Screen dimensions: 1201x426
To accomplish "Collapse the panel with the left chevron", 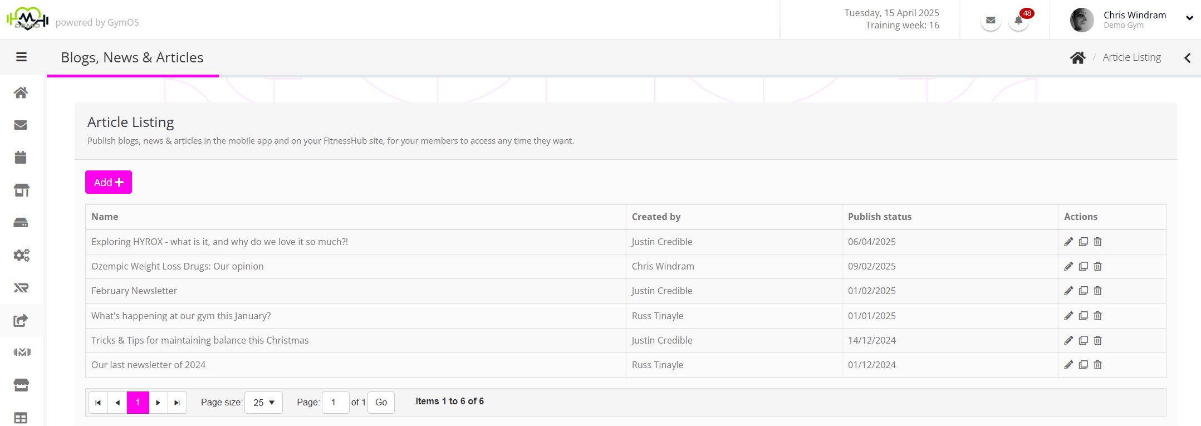I will (1188, 58).
